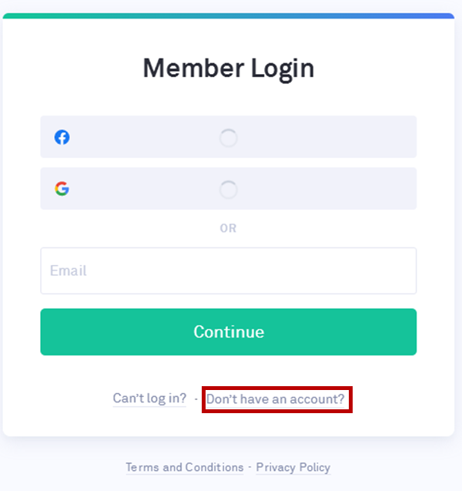The width and height of the screenshot is (462, 491).
Task: Click the Google row loading spinner
Action: (x=229, y=190)
